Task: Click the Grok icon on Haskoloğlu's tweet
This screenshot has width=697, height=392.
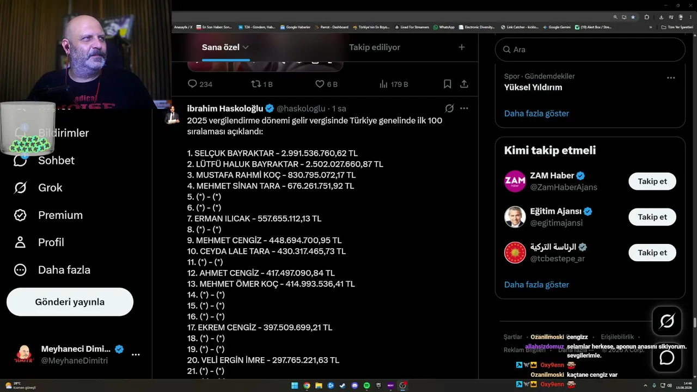Action: [449, 108]
